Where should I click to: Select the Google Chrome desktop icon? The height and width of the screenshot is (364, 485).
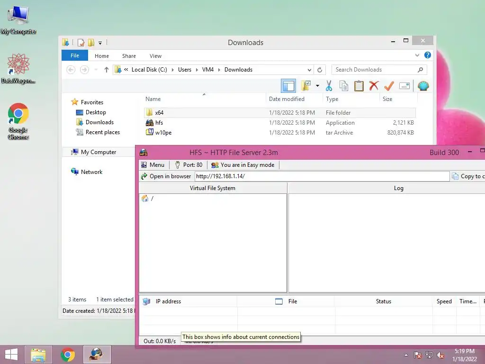click(x=18, y=121)
